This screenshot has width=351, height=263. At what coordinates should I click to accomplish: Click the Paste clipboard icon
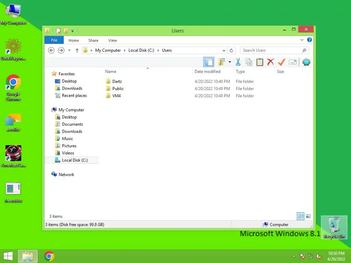click(260, 62)
